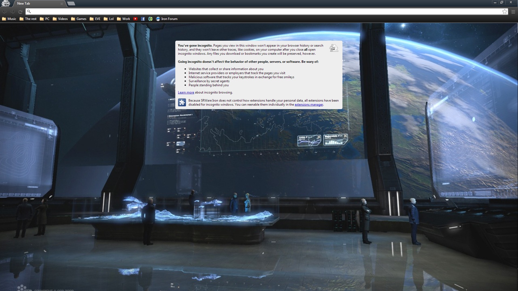Expand the EVE bookmarks folder
Screen dimensions: 518x291
tap(95, 19)
